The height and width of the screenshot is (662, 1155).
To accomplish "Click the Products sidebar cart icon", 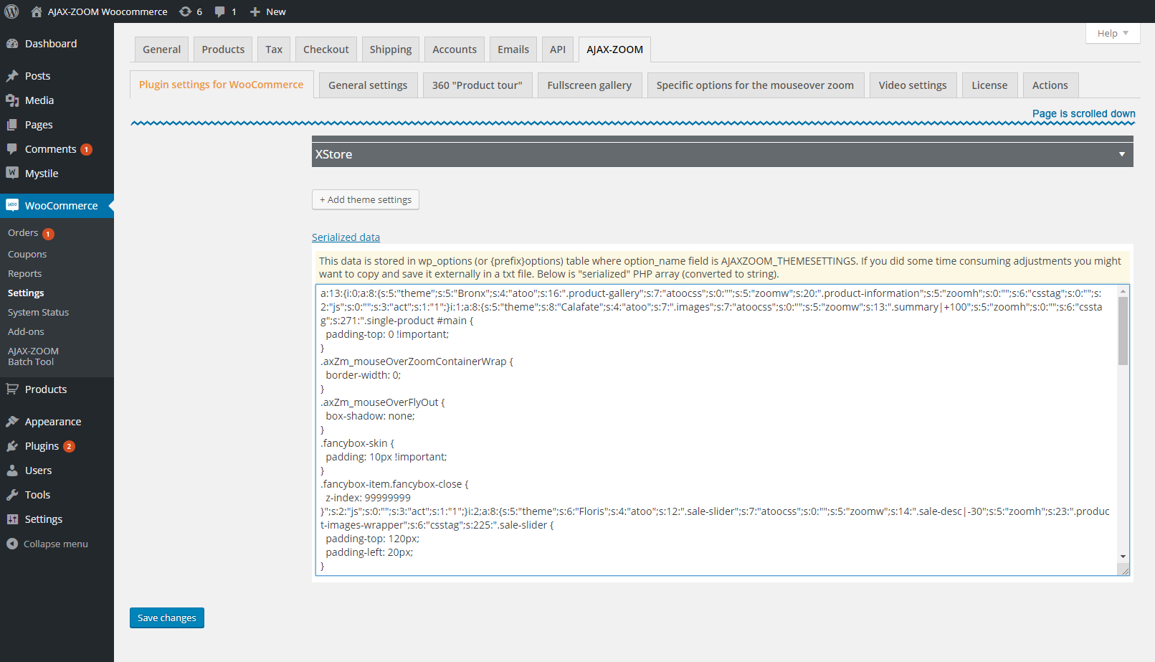I will click(12, 389).
